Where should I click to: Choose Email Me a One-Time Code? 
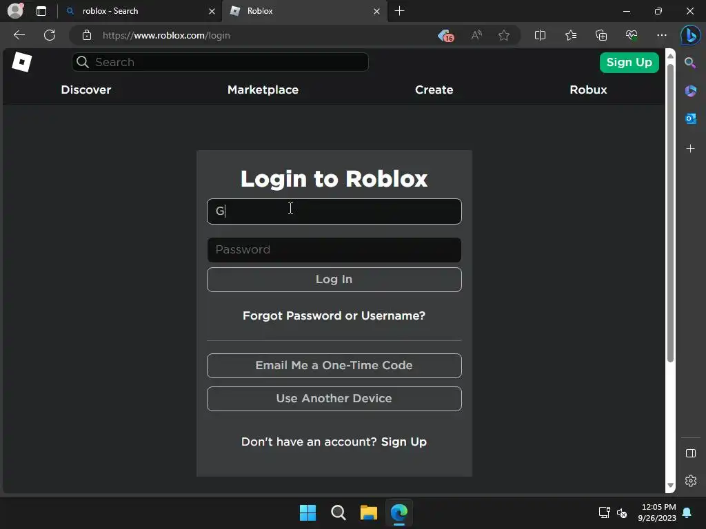(x=334, y=365)
